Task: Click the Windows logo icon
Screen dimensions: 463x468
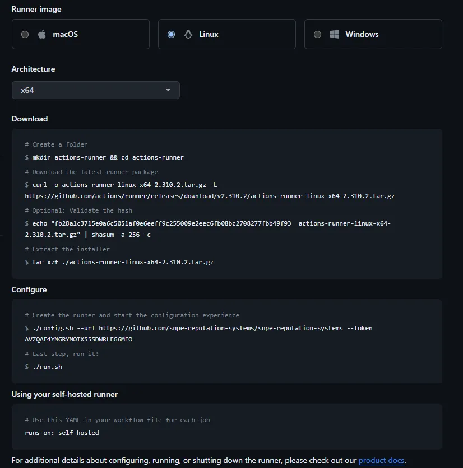Action: point(335,34)
